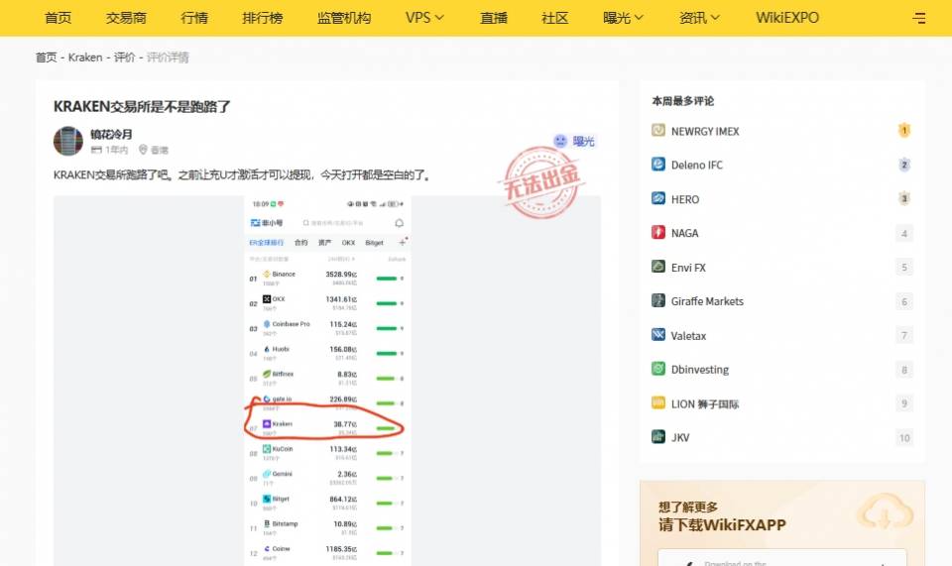Click the title KRAKEN交易所是不是跑路了
This screenshot has width=952, height=566.
click(142, 107)
